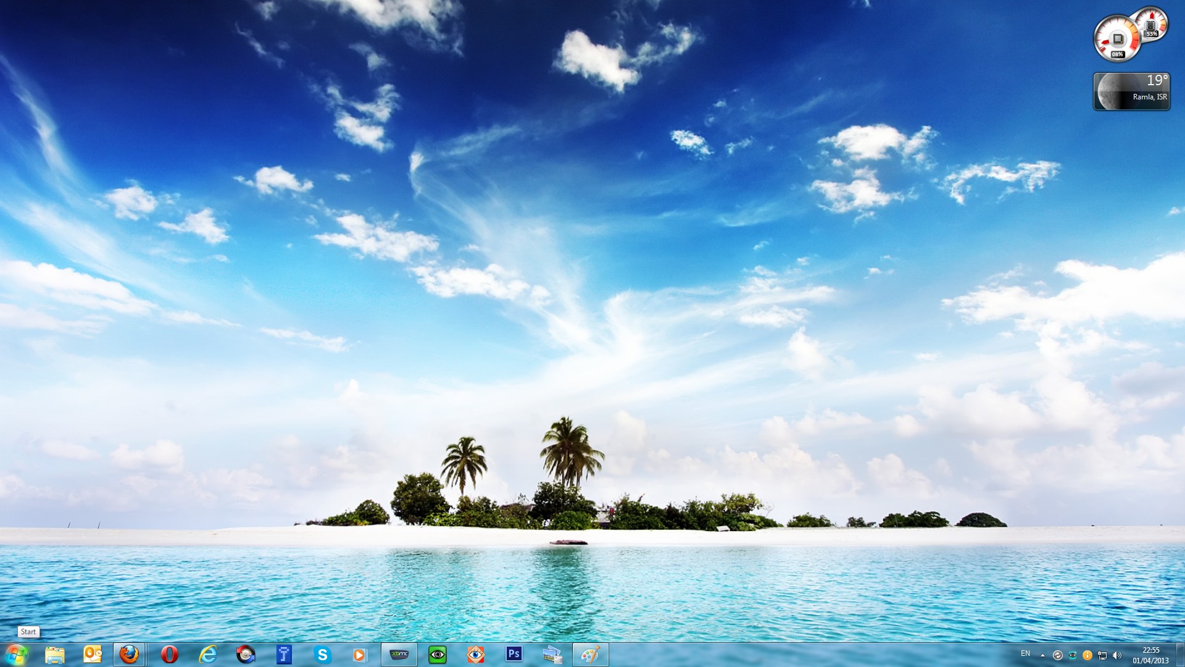Launch Skype from the taskbar
1185x667 pixels.
(x=322, y=654)
